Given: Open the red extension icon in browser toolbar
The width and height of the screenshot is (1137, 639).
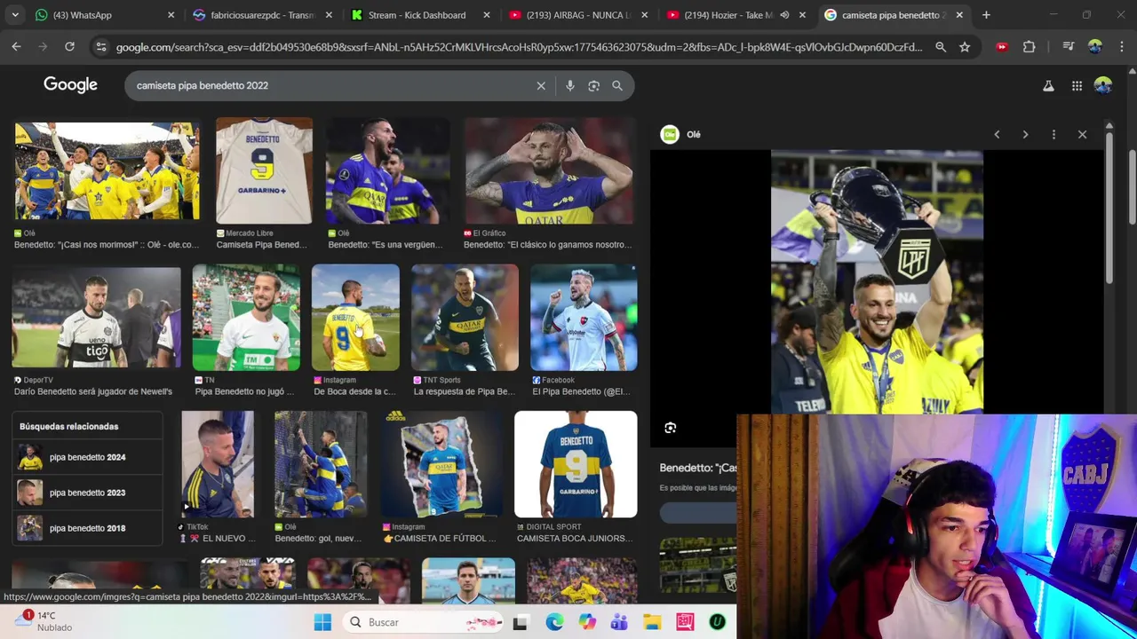Looking at the screenshot, I should [1002, 47].
